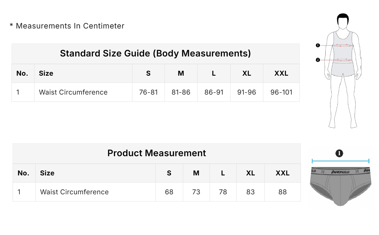Click the Product Measurement table title
This screenshot has width=379, height=235.
156,153
